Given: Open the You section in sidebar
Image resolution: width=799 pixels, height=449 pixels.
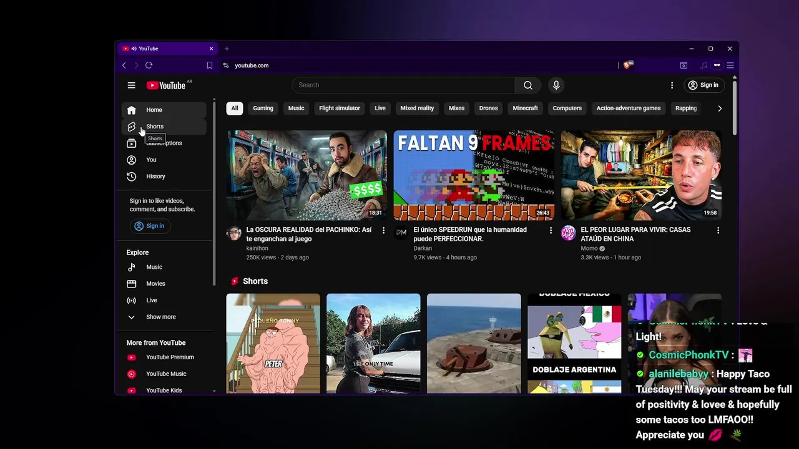Looking at the screenshot, I should (x=164, y=160).
